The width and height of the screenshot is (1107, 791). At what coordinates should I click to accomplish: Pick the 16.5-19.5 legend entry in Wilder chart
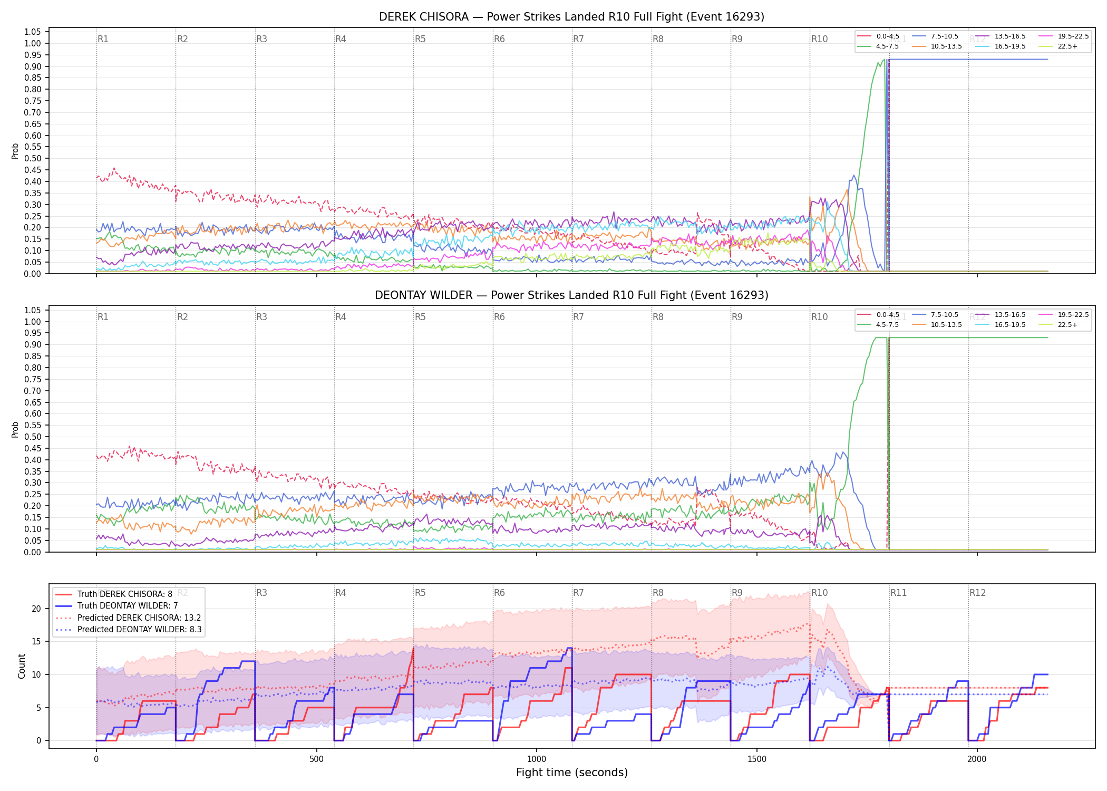tap(1001, 325)
